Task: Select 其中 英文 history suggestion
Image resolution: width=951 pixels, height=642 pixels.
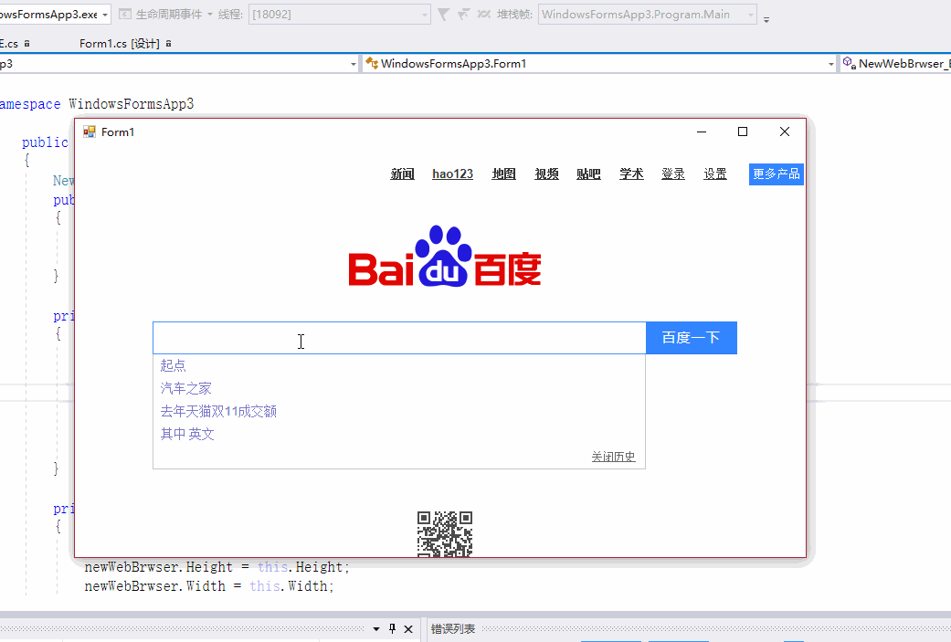Action: coord(187,434)
